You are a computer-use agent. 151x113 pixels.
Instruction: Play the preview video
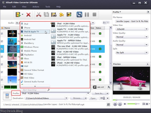coord(115,104)
